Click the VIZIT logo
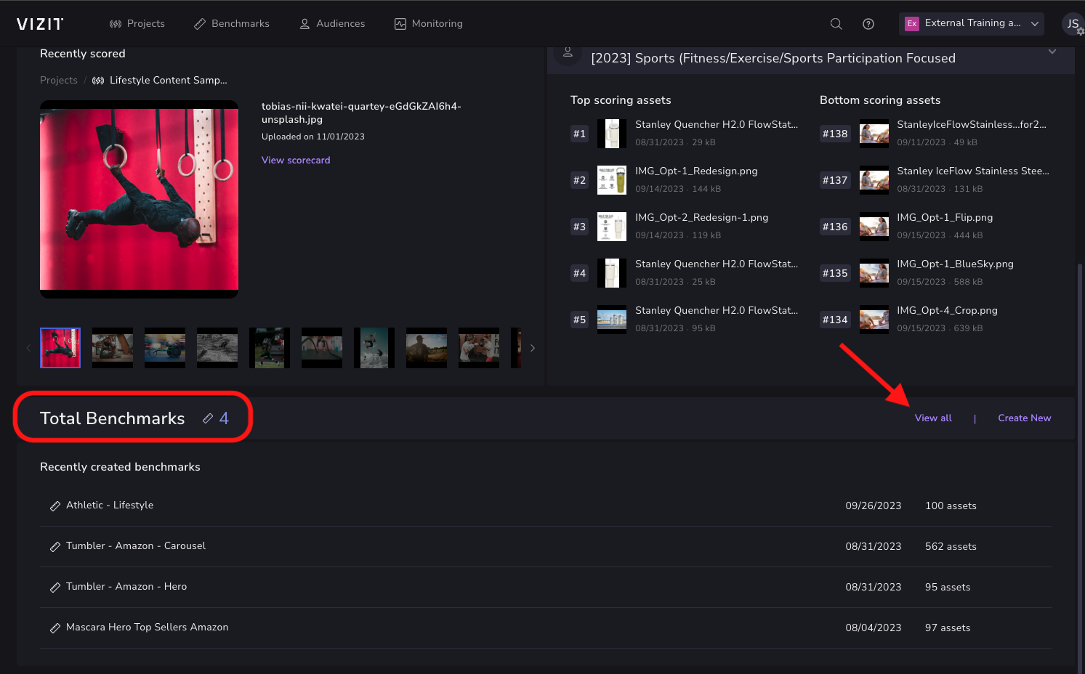This screenshot has height=674, width=1085. point(40,24)
